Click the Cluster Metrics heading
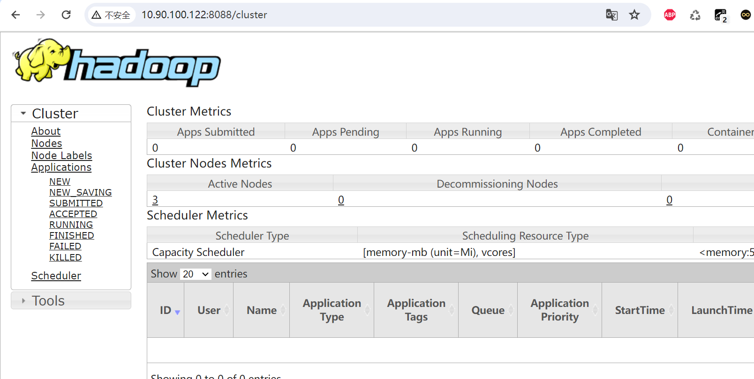754x379 pixels. (x=189, y=111)
